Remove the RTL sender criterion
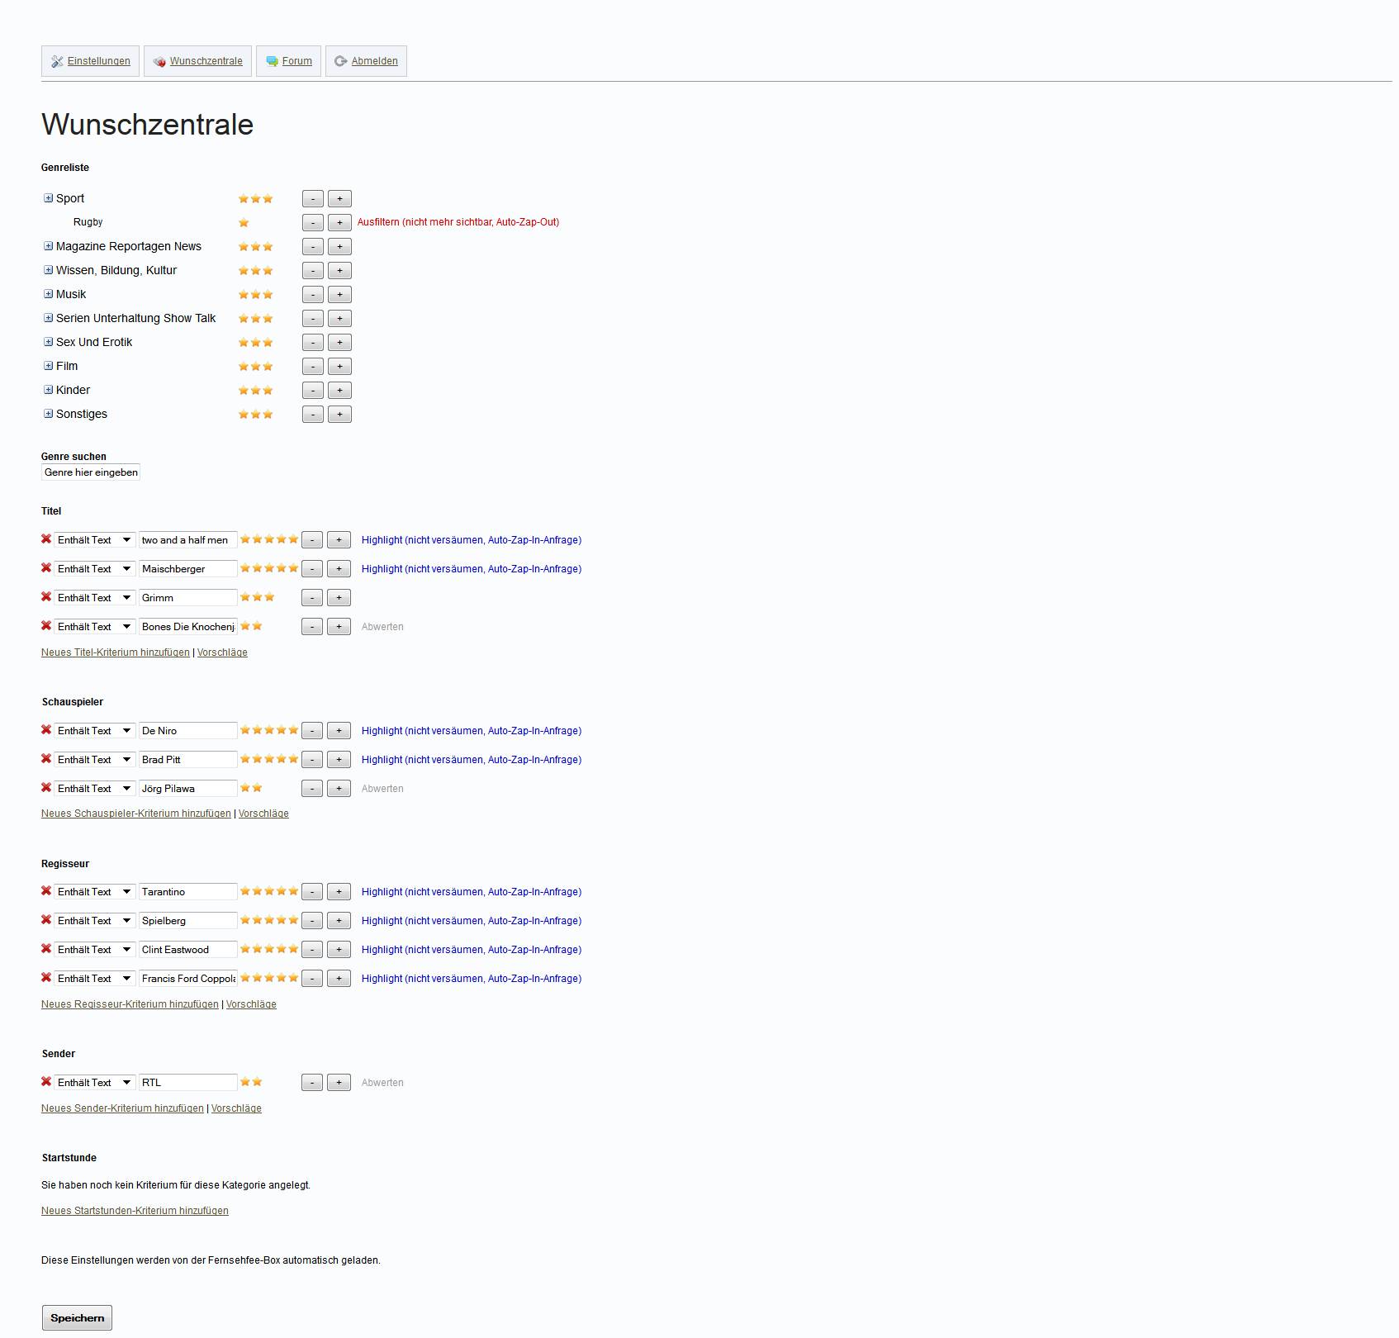This screenshot has height=1338, width=1399. point(46,1082)
